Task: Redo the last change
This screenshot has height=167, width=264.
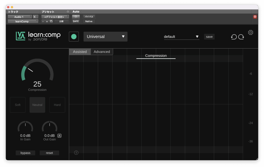Action: [241, 37]
